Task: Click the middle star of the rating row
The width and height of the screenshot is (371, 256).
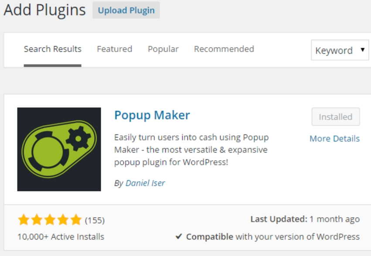Action: (50, 219)
